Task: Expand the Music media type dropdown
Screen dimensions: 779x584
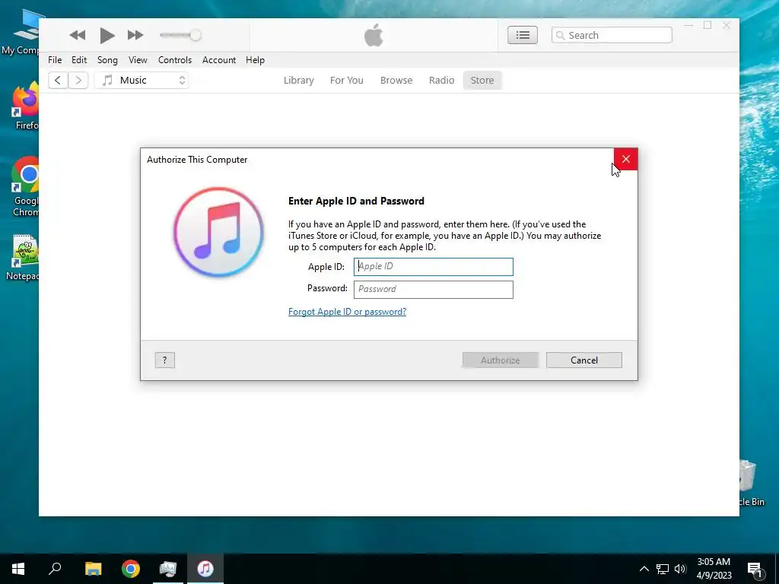Action: click(141, 80)
